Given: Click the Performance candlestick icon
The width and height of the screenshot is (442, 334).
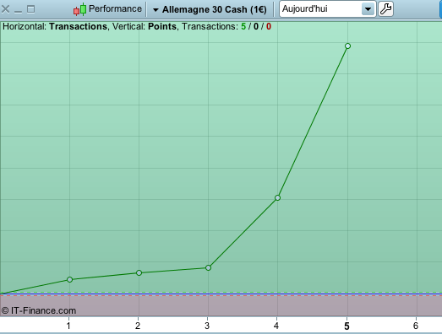Looking at the screenshot, I should (79, 9).
